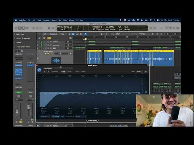This screenshot has height=145, width=194.
Task: Click the Go to Beginning transport button
Action: coord(49,28)
